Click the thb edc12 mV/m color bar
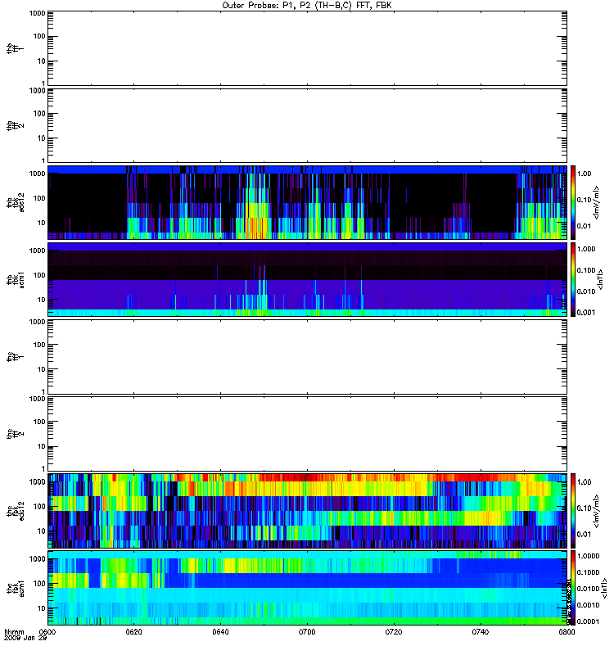Image resolution: width=614 pixels, height=655 pixels. (573, 202)
